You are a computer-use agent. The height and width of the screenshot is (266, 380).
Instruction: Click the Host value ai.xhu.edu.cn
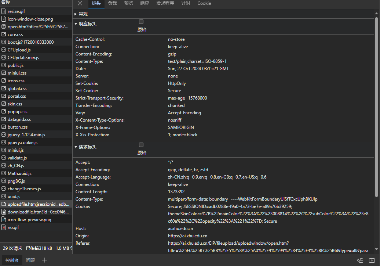coord(180,229)
